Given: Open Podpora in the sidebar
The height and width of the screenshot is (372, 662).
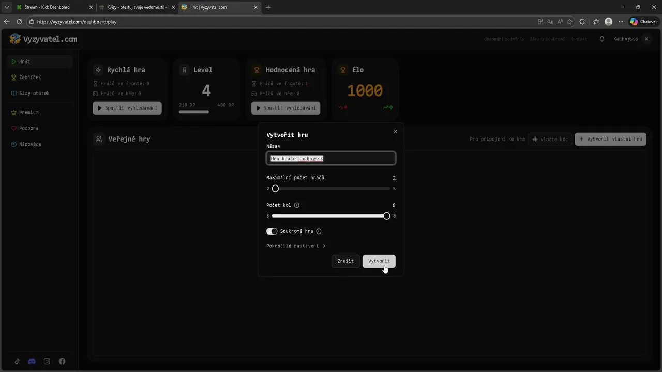Looking at the screenshot, I should pyautogui.click(x=39, y=128).
